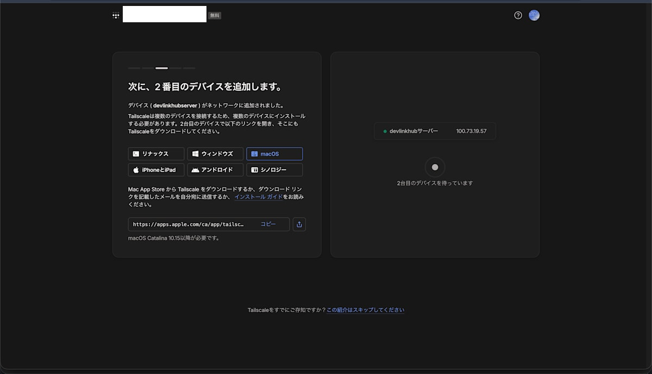652x374 pixels.
Task: Open the apps grid icon top left
Action: click(115, 15)
